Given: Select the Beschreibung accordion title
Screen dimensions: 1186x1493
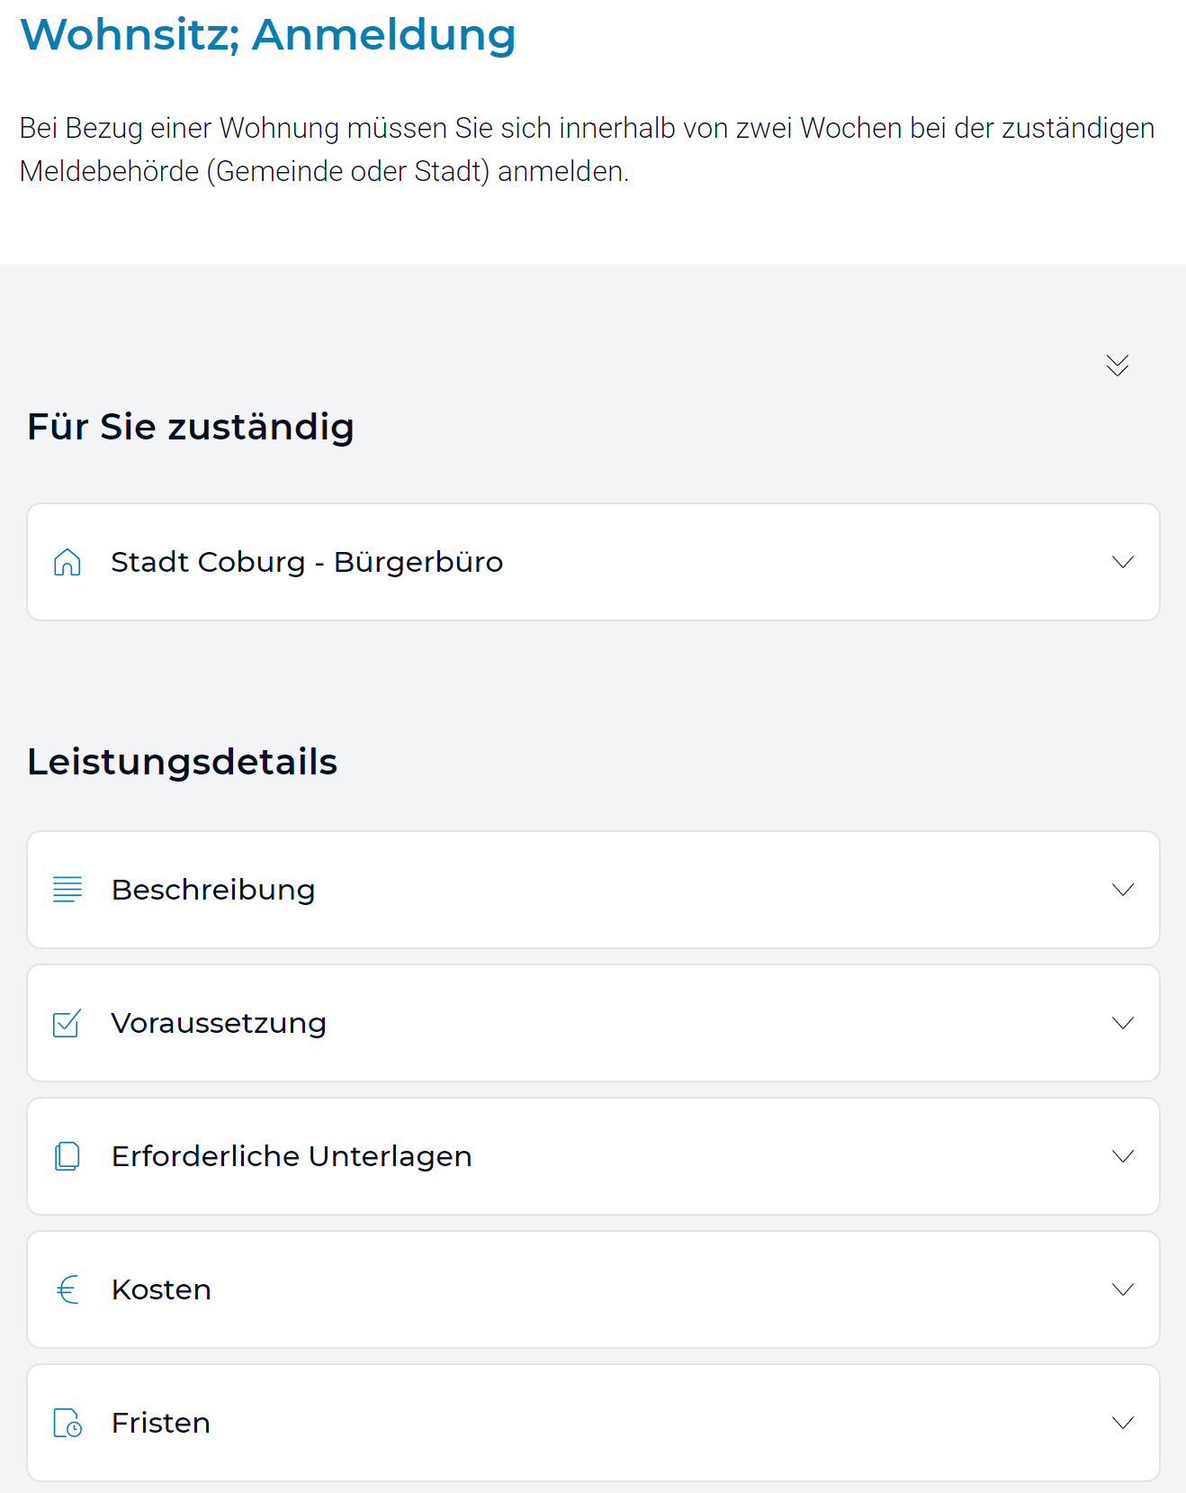Looking at the screenshot, I should (213, 890).
